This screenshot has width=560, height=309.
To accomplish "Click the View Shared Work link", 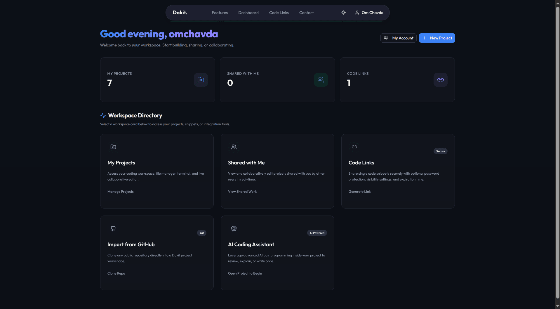I will click(242, 192).
